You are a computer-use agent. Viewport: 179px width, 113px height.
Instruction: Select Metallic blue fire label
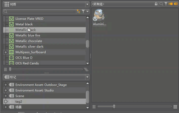(28, 35)
